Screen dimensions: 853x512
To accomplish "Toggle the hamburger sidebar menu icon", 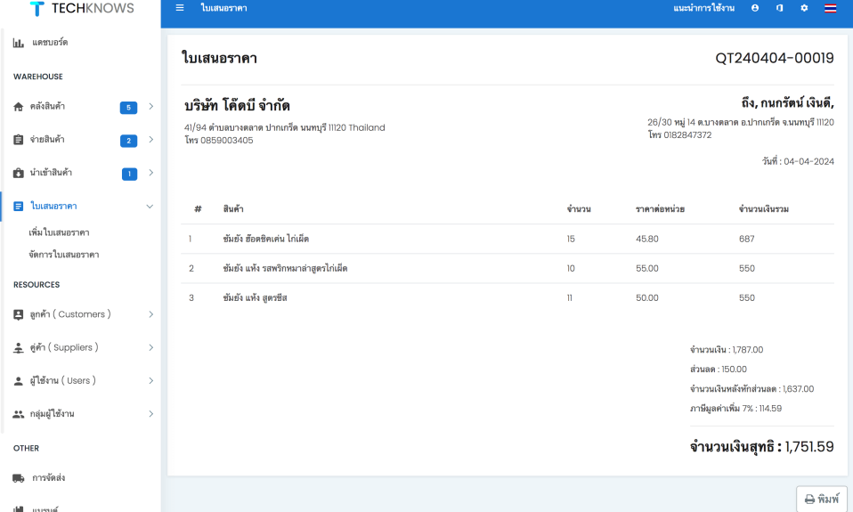I will (180, 8).
